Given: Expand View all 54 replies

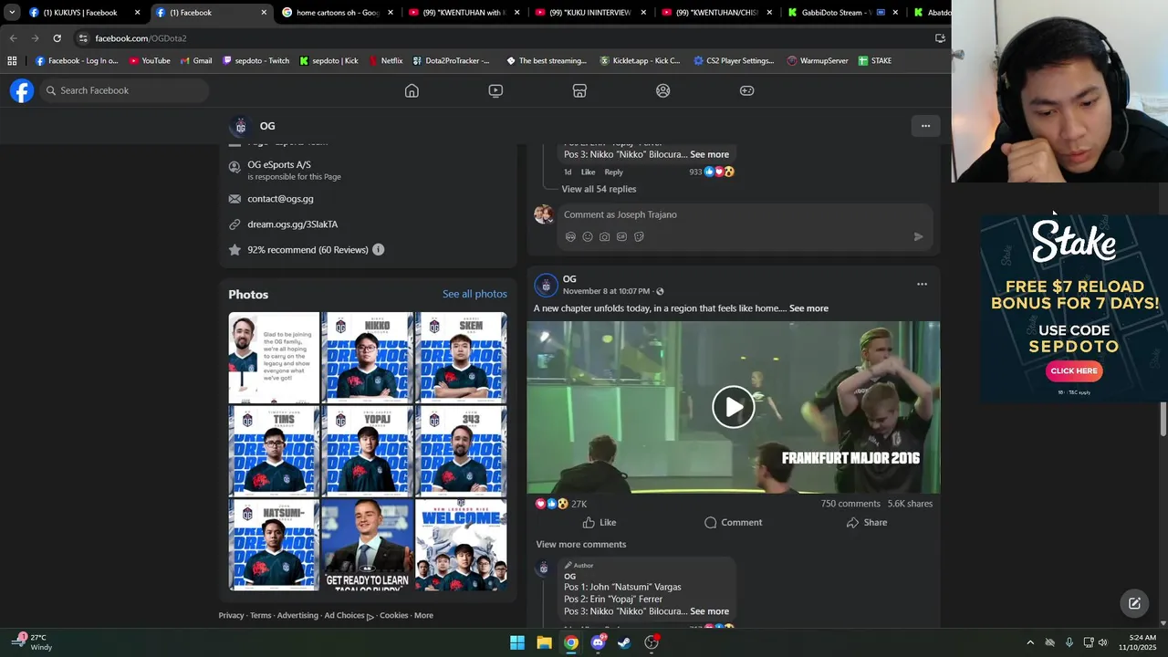Looking at the screenshot, I should point(599,189).
